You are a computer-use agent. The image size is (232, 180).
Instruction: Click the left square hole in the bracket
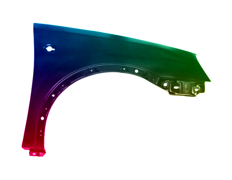[176, 88]
